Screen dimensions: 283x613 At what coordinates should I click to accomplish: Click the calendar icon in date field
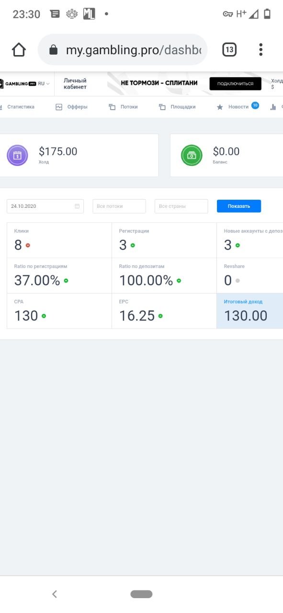point(77,206)
